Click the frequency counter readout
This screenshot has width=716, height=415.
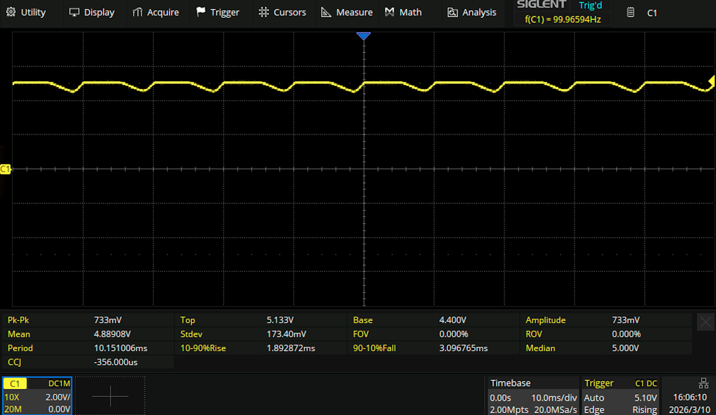tap(562, 19)
